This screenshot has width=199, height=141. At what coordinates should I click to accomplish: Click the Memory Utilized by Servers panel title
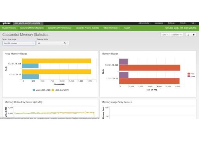(23, 102)
